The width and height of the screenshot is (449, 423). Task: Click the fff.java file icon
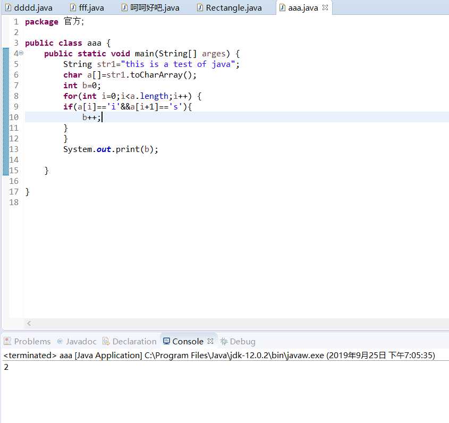[73, 8]
